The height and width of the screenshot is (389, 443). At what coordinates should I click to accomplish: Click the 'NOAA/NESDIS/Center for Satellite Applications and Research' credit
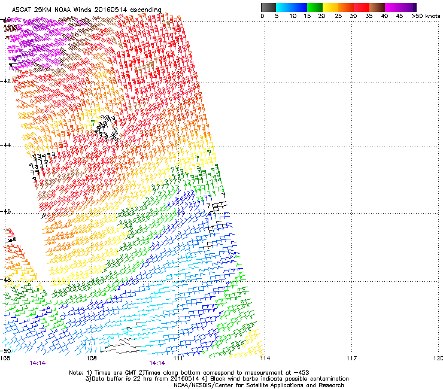tap(259, 385)
